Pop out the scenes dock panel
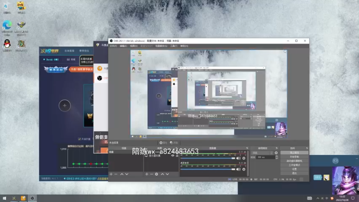The width and height of the screenshot is (359, 202). click(140, 148)
